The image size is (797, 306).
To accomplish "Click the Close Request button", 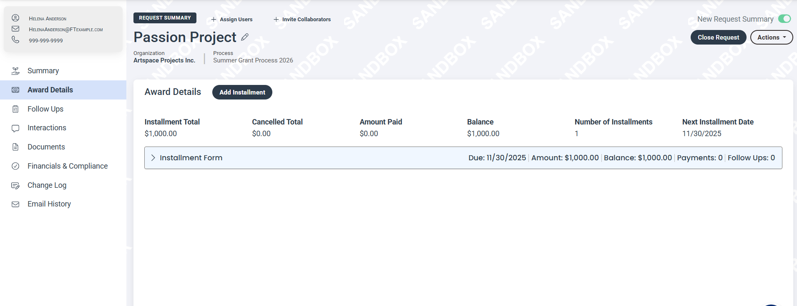I will 718,37.
